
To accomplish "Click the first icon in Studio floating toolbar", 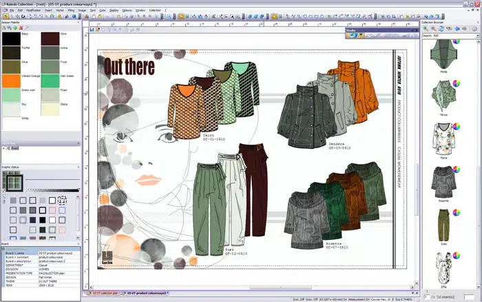I will click(x=350, y=35).
